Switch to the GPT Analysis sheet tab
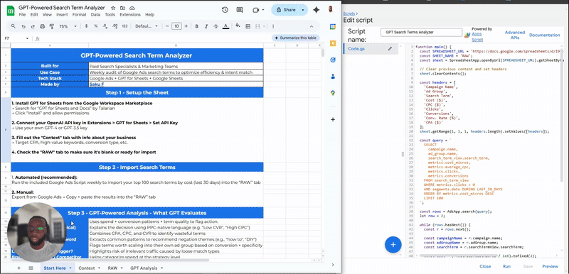This screenshot has height=274, width=569. [x=144, y=268]
